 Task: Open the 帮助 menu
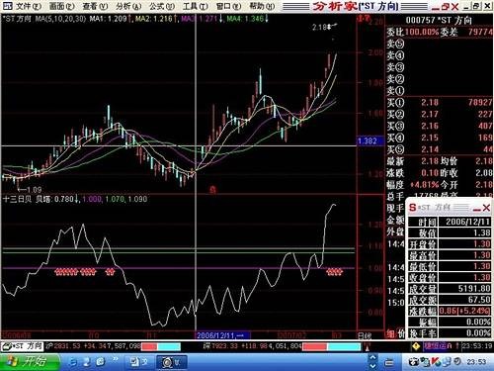[x=262, y=6]
